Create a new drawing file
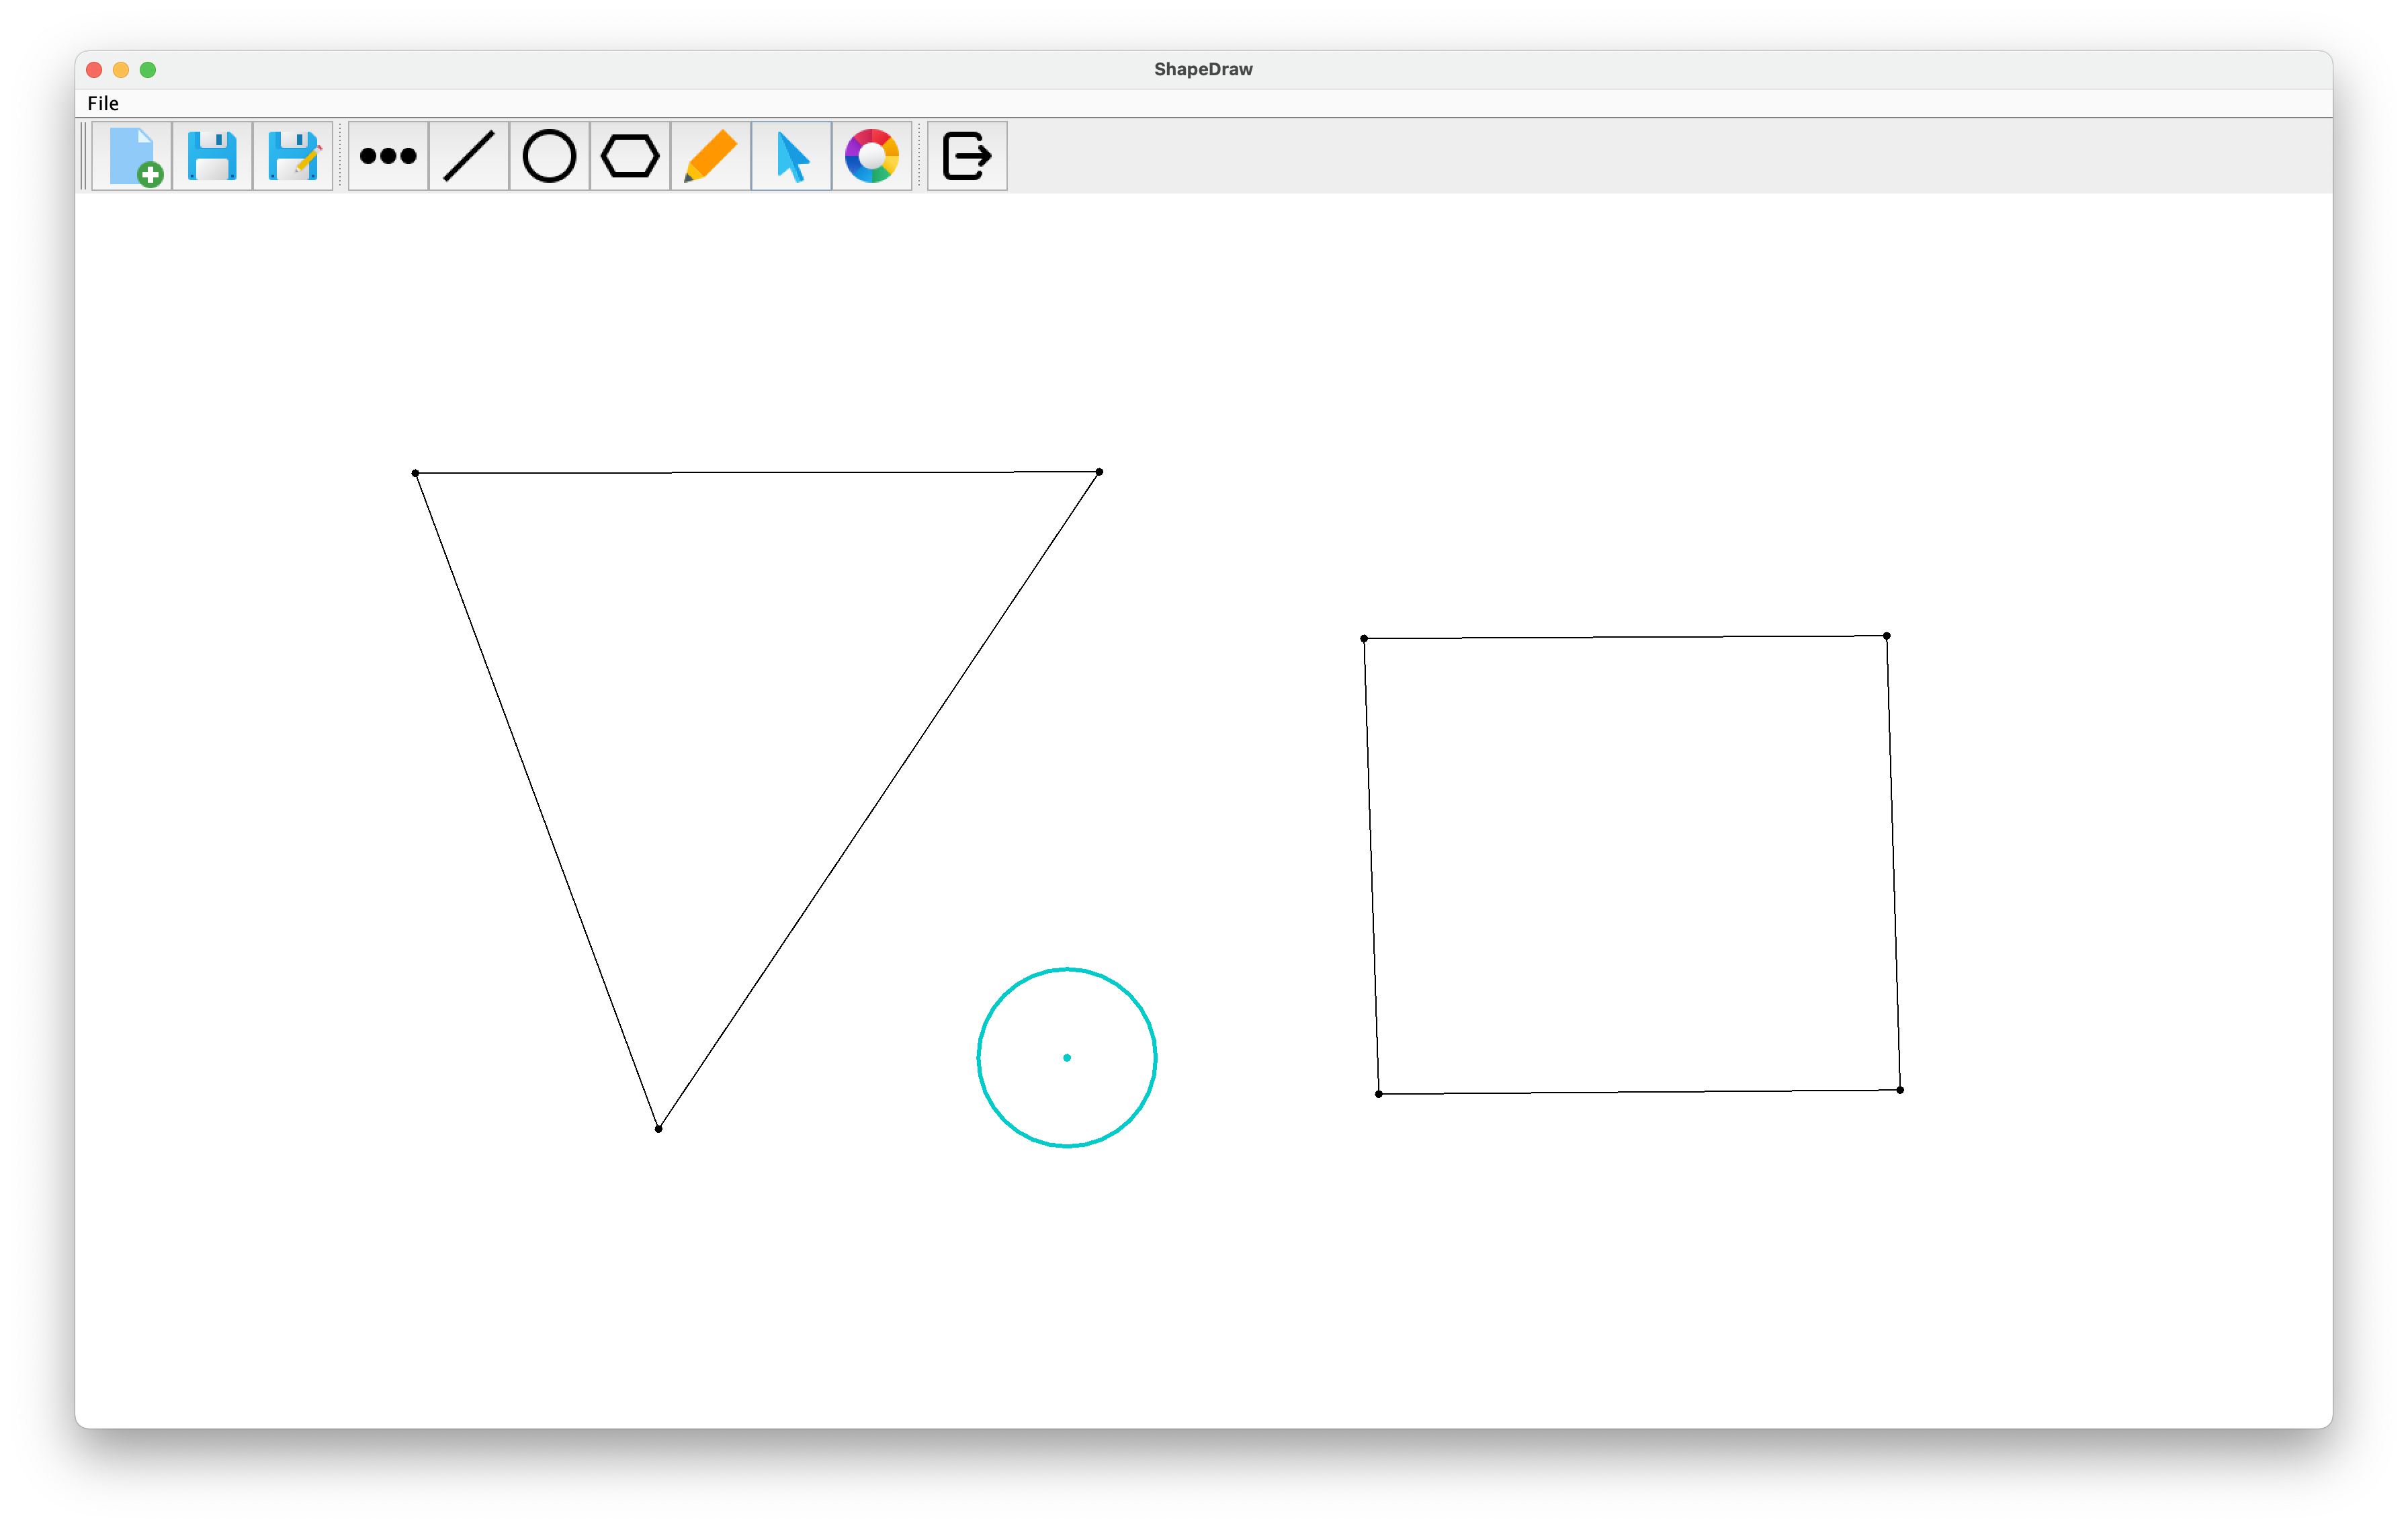The width and height of the screenshot is (2408, 1528). pos(132,156)
